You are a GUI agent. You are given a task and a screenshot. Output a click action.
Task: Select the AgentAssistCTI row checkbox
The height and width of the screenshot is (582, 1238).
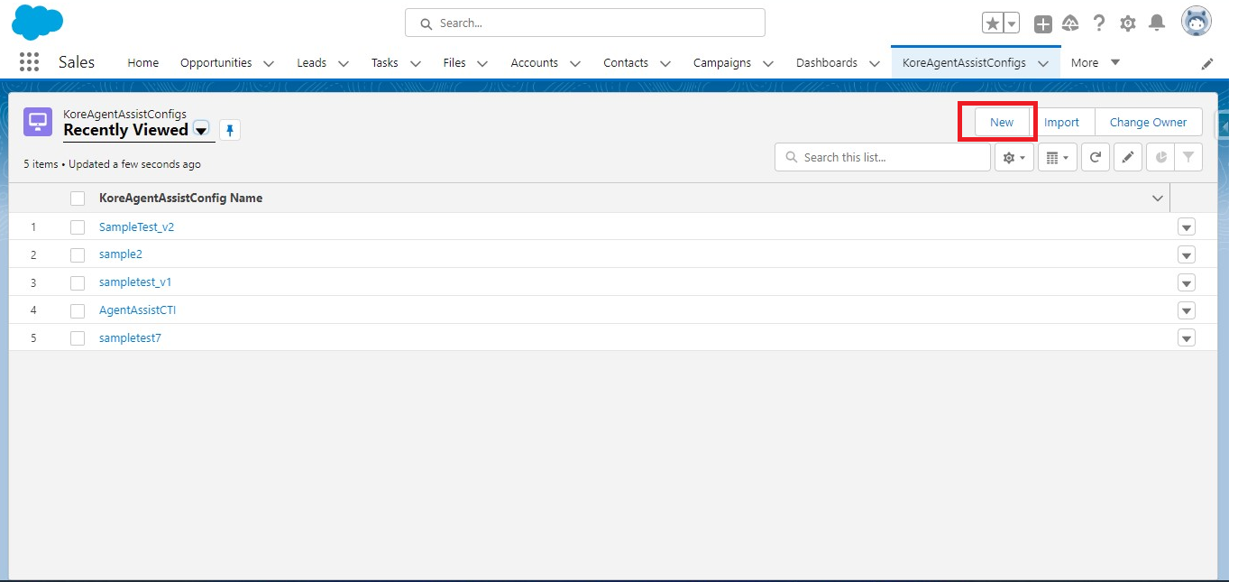[x=78, y=310]
